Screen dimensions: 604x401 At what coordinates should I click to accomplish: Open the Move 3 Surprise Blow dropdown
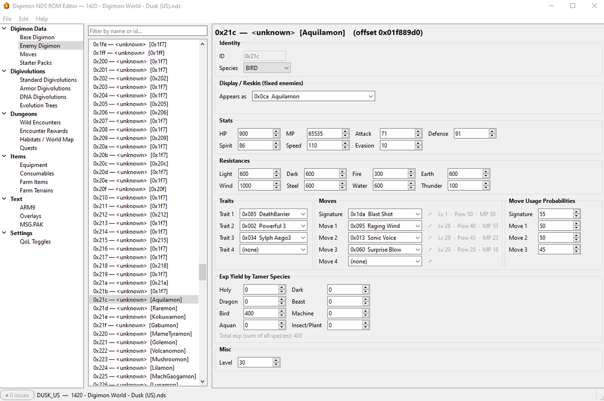pyautogui.click(x=385, y=250)
